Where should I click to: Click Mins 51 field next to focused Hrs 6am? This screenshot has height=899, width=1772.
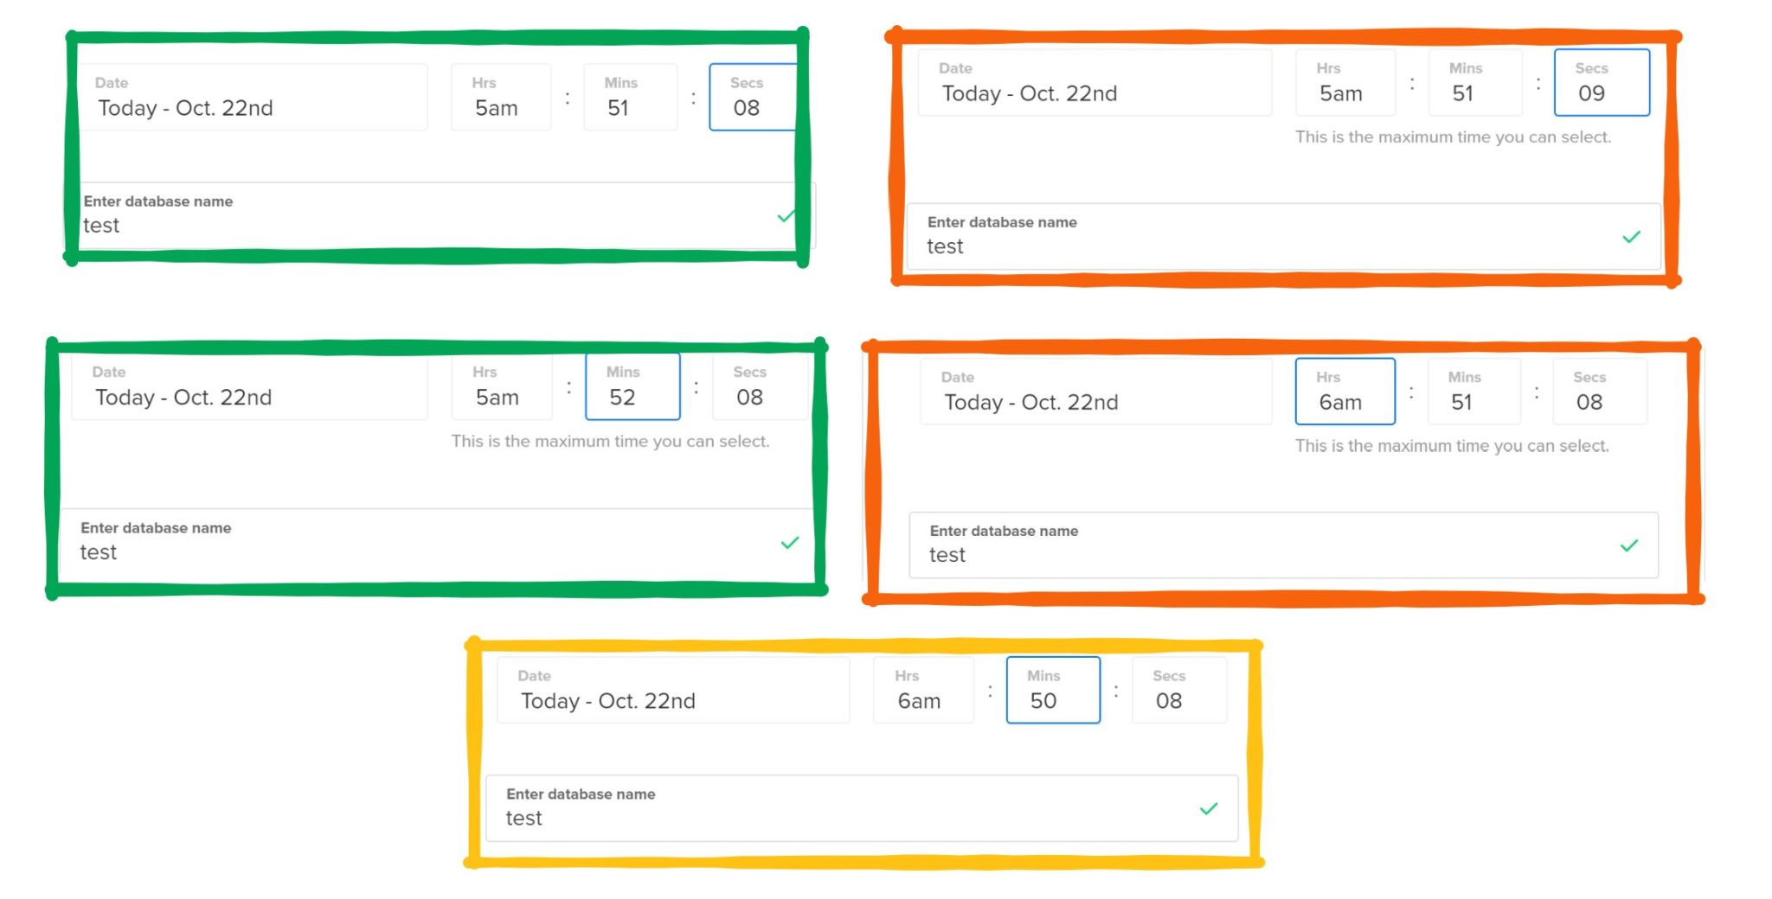click(x=1473, y=391)
